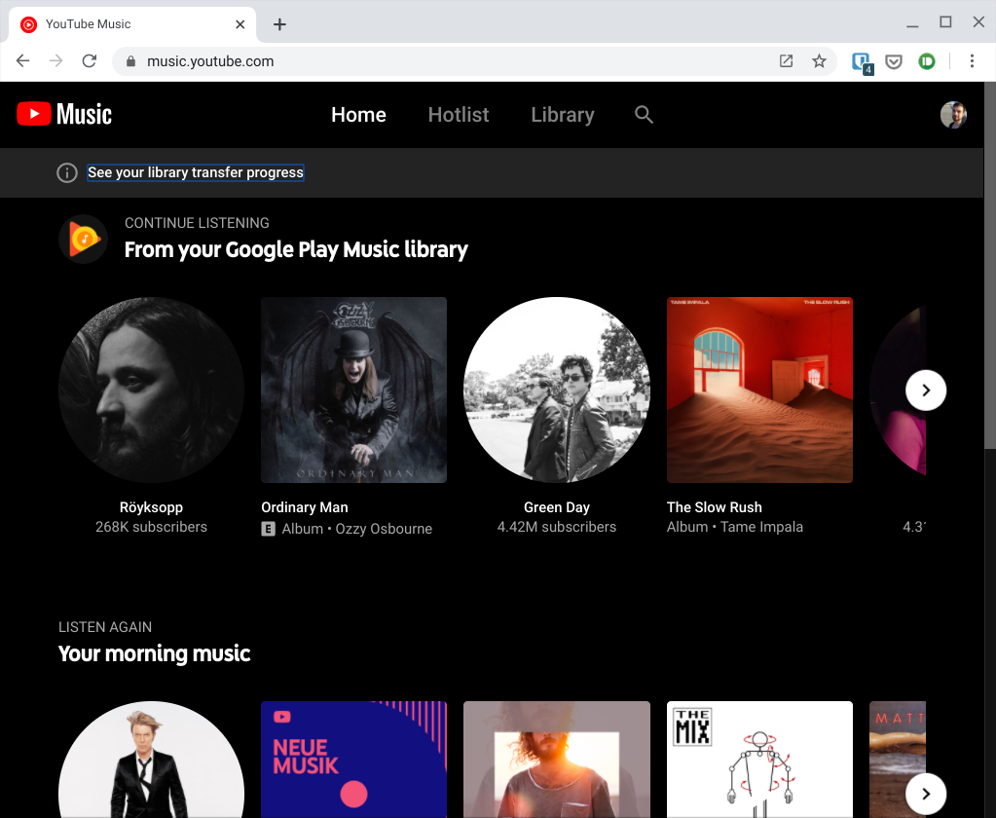Switch to the Hotlist tab
Image resolution: width=996 pixels, height=818 pixels.
tap(458, 115)
